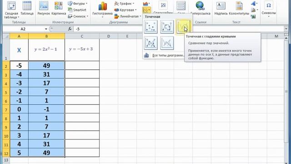Click the cell with the blue 'X'
Viewport: 291px width, 164px height.
click(x=19, y=50)
